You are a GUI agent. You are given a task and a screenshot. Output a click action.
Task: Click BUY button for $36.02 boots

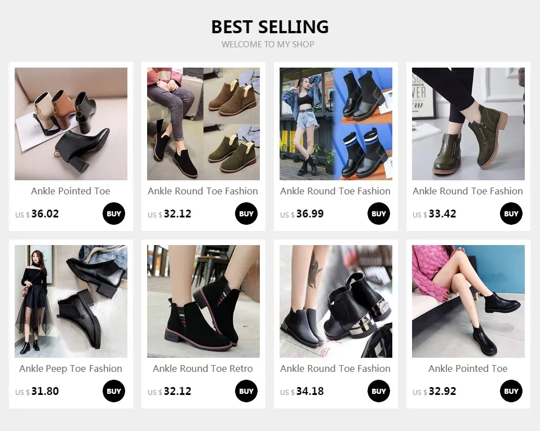click(114, 214)
